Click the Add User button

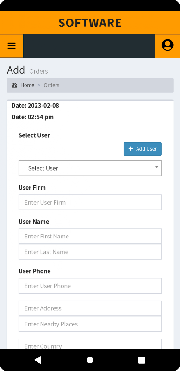[x=143, y=149]
